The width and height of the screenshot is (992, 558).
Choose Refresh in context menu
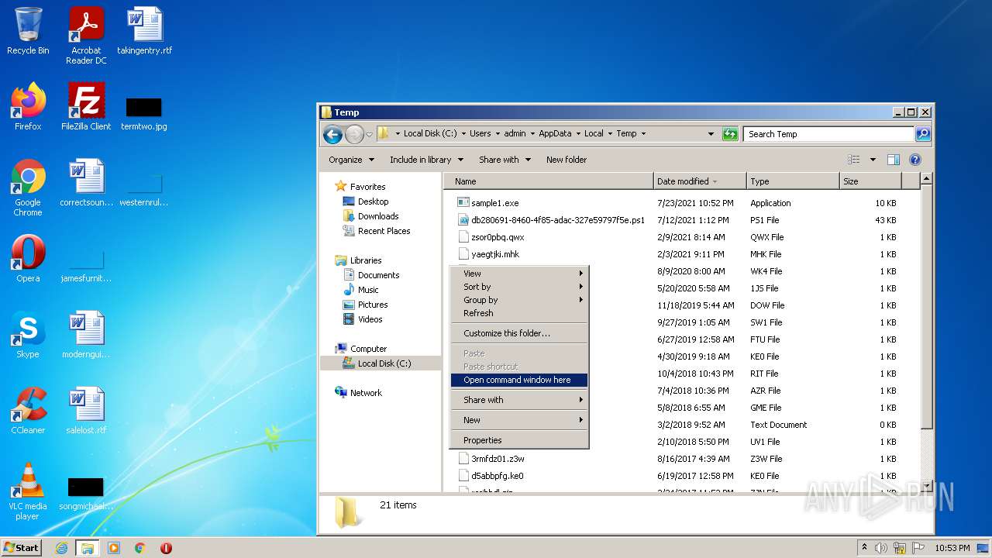(519, 313)
